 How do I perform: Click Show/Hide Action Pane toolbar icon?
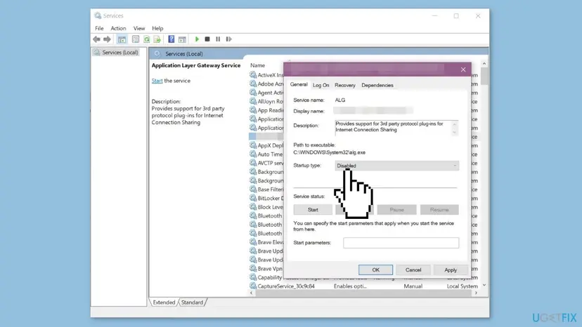tap(182, 39)
